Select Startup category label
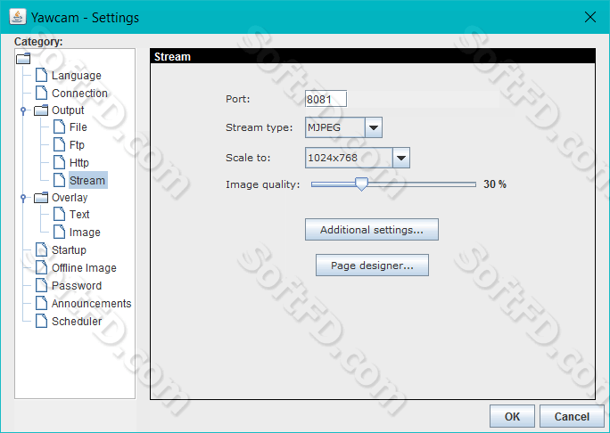 point(70,250)
